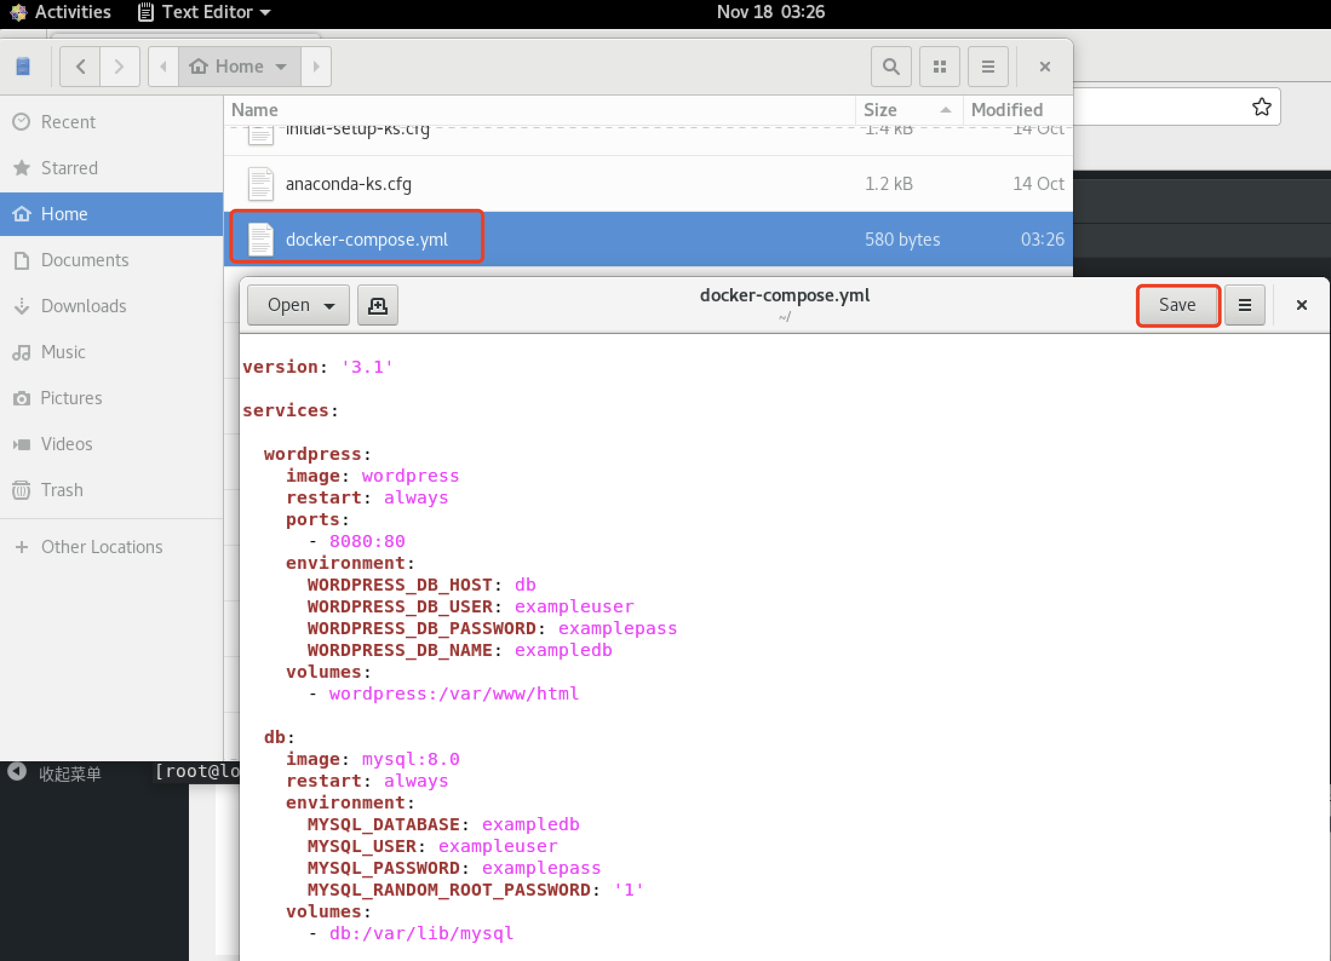The width and height of the screenshot is (1331, 961).
Task: Save the docker-compose.yml file
Action: click(x=1177, y=305)
